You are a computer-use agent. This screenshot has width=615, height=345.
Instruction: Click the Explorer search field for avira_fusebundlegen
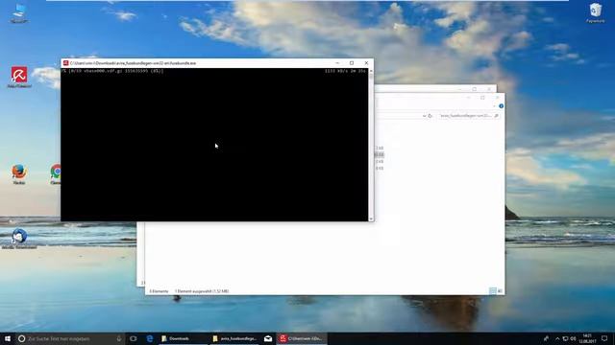tap(468, 116)
